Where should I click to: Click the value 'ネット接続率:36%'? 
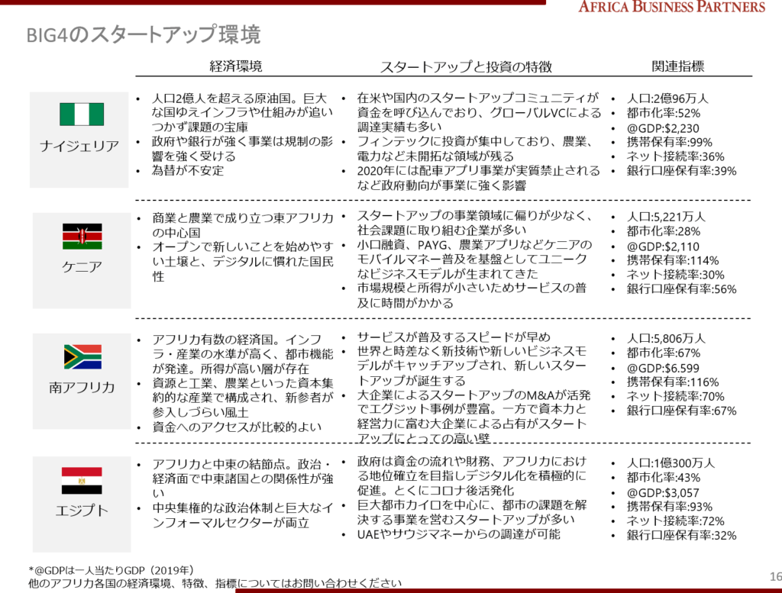point(675,156)
